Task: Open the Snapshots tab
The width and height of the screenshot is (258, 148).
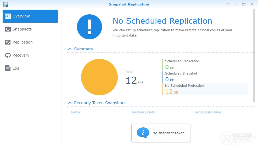Action: tap(22, 29)
